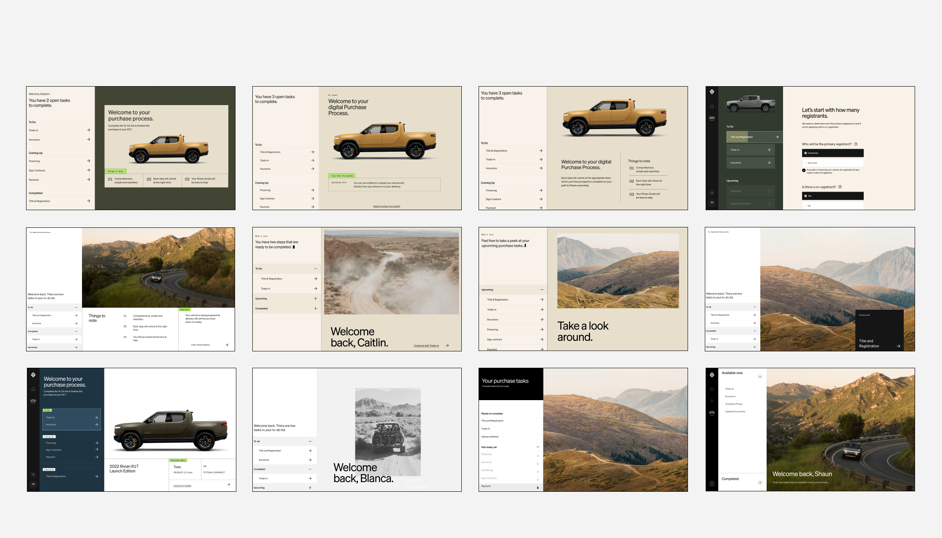Click 'Delivery Date' green tag in navy R1T mockup
The image size is (942, 538).
pyautogui.click(x=178, y=460)
